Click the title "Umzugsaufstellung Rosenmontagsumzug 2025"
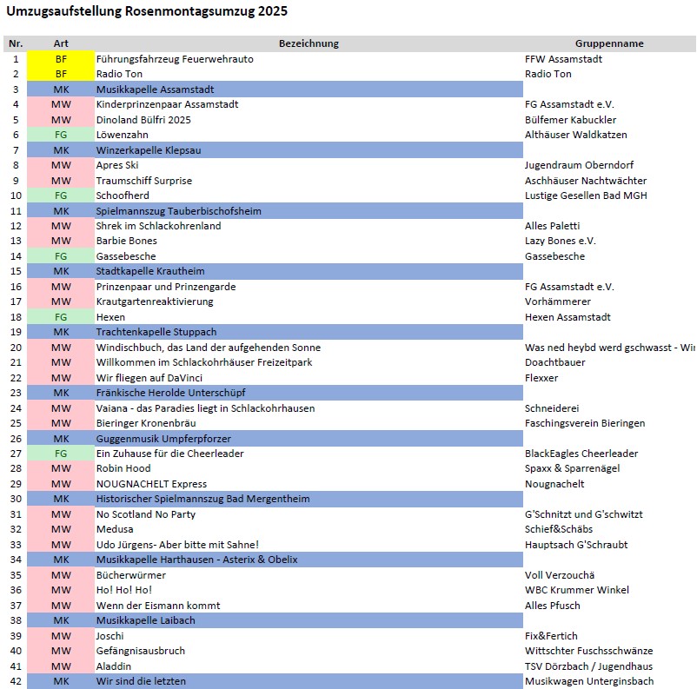This screenshot has height=689, width=697. coord(147,12)
